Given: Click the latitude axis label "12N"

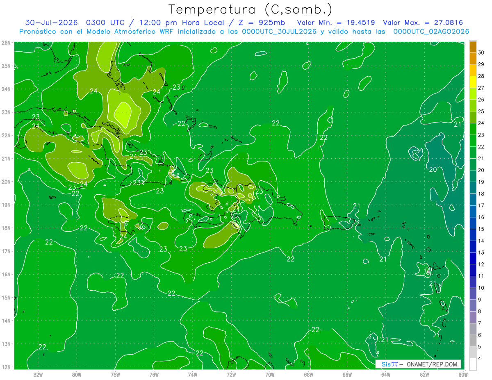Looking at the screenshot, I should tap(6, 367).
